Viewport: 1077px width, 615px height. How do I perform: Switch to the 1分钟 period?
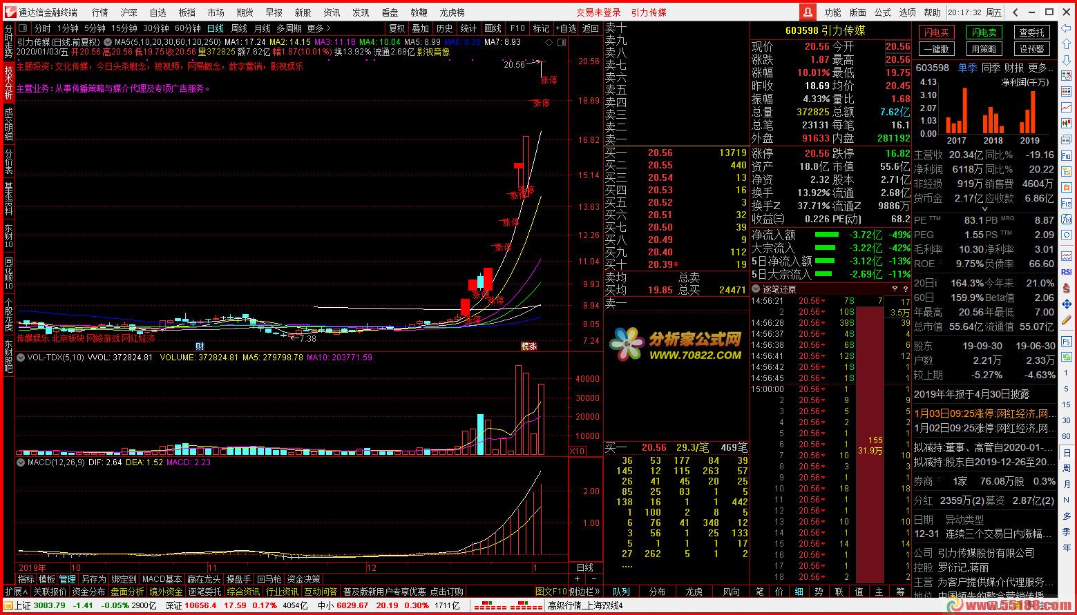[x=68, y=28]
